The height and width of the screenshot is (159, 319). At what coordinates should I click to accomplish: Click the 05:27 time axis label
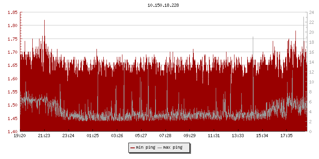pyautogui.click(x=141, y=136)
